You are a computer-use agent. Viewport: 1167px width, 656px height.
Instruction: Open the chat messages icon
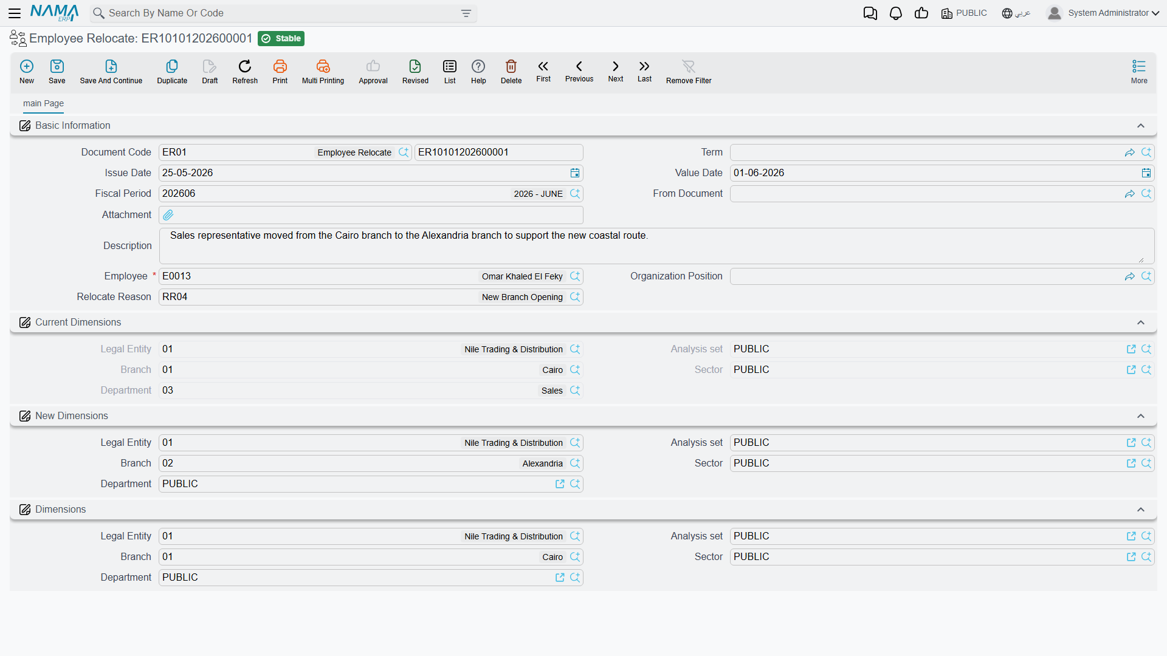pyautogui.click(x=870, y=13)
